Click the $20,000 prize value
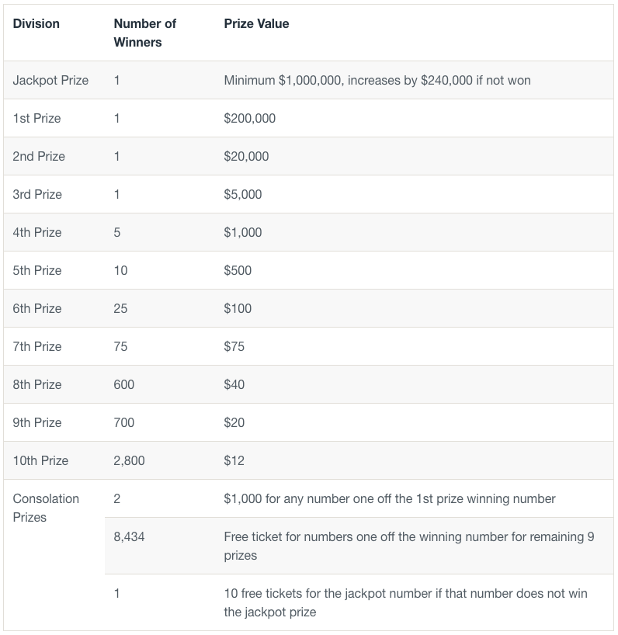Image resolution: width=618 pixels, height=635 pixels. point(246,156)
